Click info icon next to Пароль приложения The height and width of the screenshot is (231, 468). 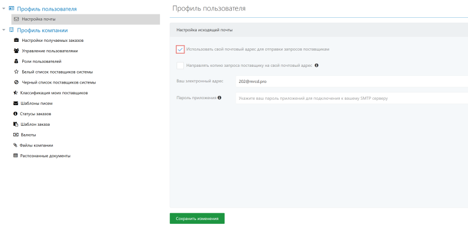pyautogui.click(x=220, y=97)
